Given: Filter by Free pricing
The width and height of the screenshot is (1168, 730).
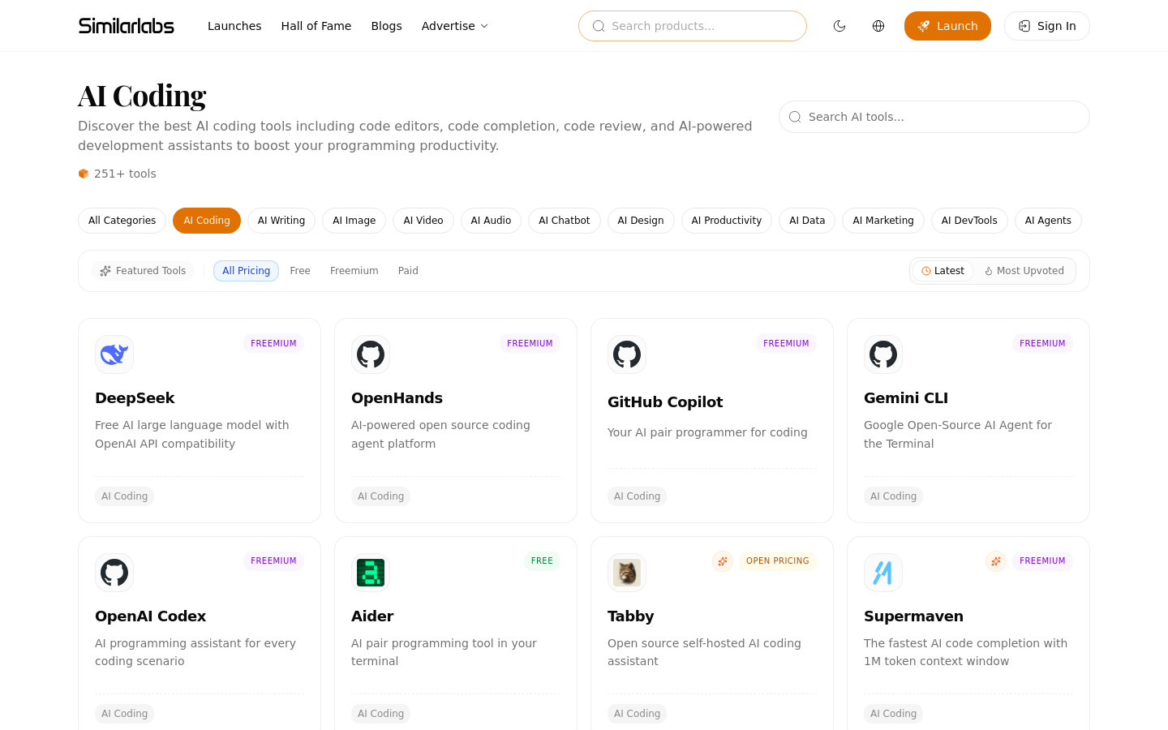Looking at the screenshot, I should click(x=300, y=271).
